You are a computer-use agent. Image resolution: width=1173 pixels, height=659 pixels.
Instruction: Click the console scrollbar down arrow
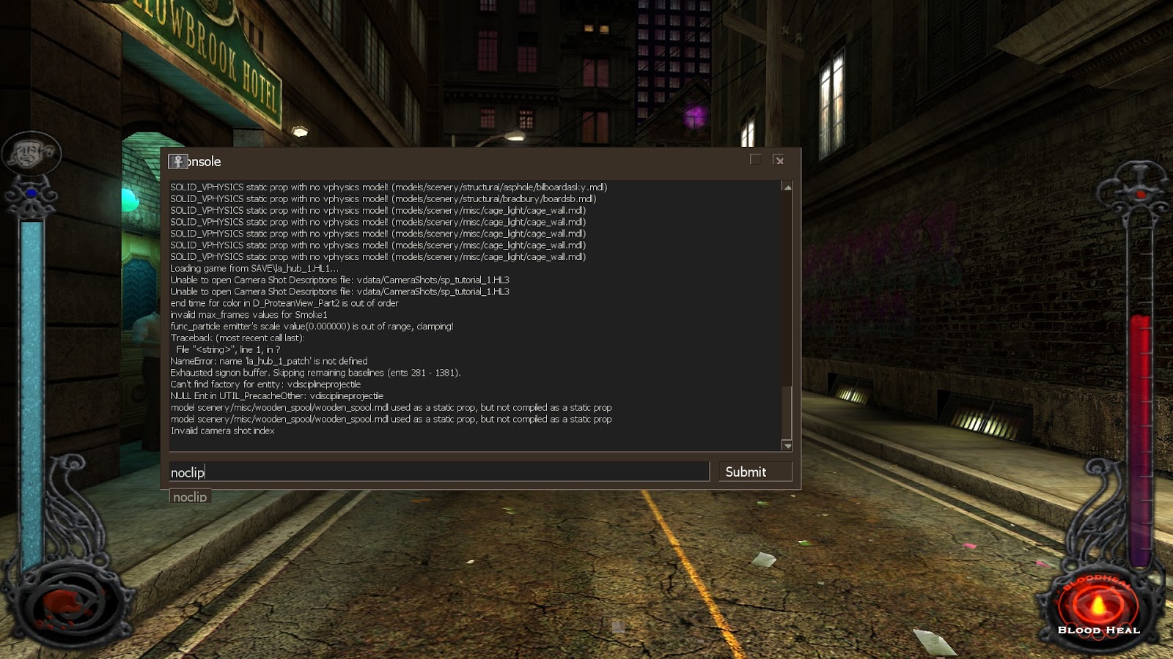point(787,445)
